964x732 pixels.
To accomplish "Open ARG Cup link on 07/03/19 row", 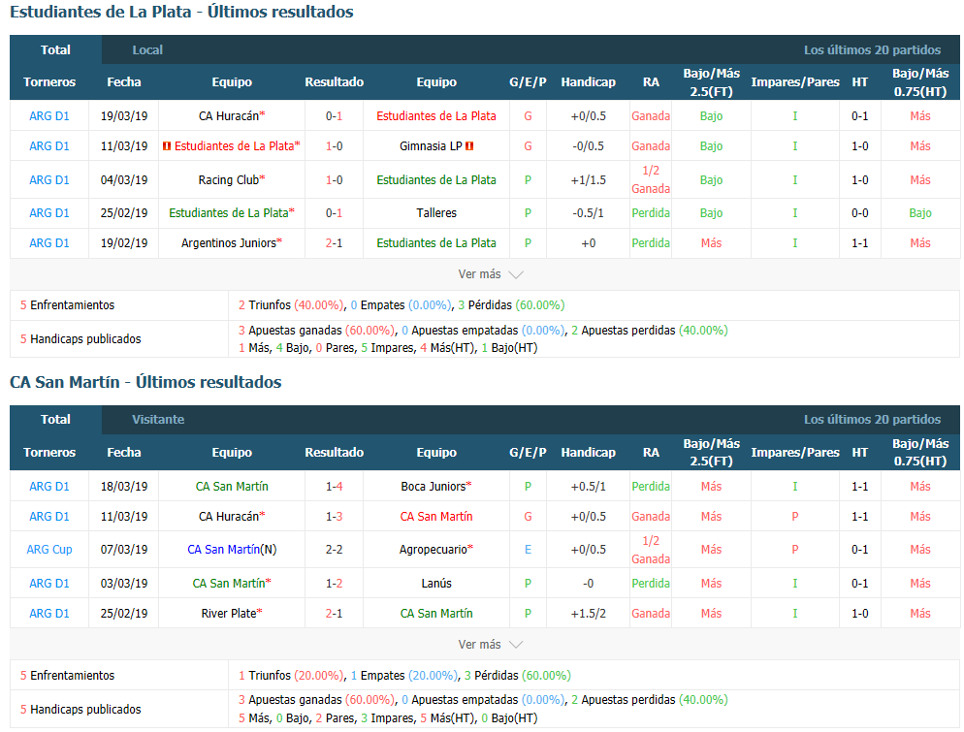I will coord(49,550).
